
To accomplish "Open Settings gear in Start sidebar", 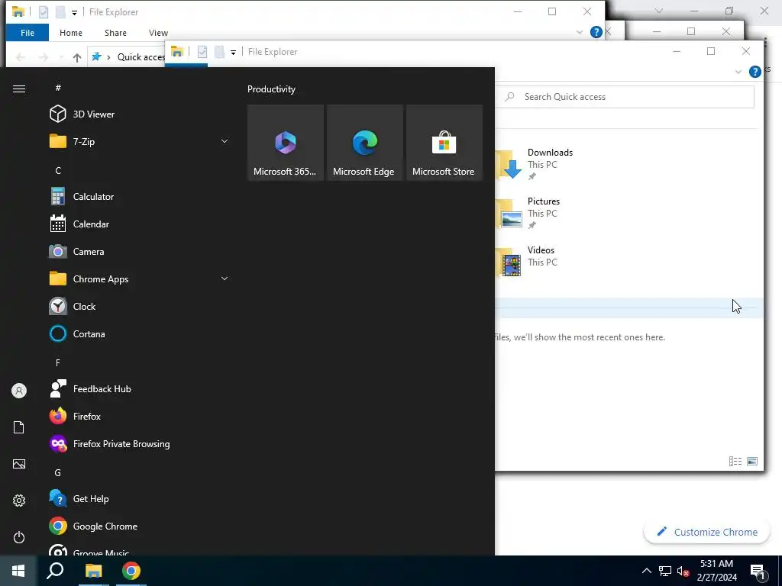I will click(19, 501).
